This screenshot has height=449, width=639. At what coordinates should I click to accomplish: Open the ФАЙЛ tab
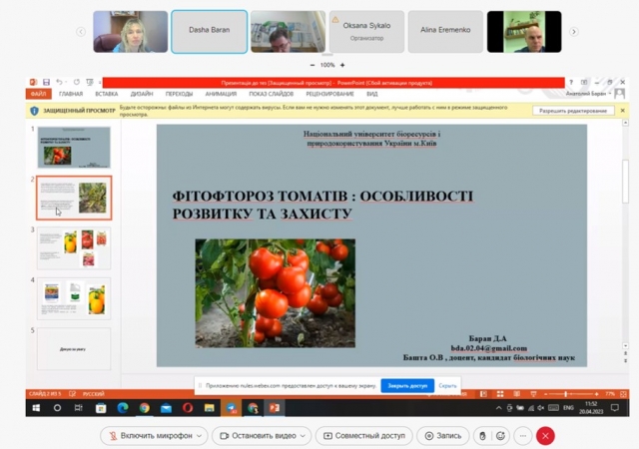38,94
